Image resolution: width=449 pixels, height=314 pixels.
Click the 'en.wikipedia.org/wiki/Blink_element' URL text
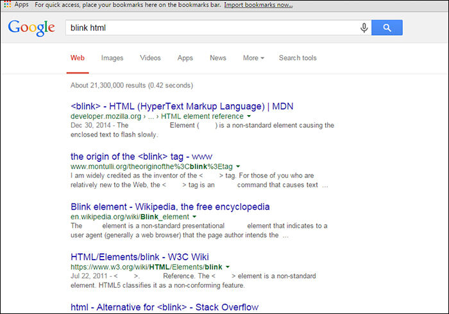tap(130, 217)
